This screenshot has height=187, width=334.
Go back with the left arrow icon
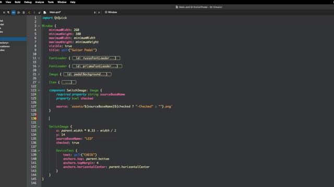[x=29, y=12]
